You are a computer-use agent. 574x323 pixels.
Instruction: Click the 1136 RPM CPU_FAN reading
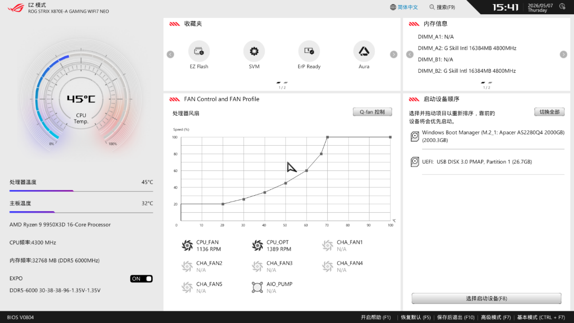(208, 249)
